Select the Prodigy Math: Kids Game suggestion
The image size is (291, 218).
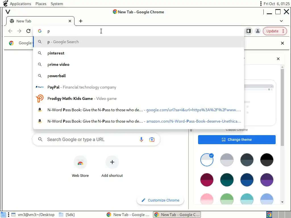point(138,98)
